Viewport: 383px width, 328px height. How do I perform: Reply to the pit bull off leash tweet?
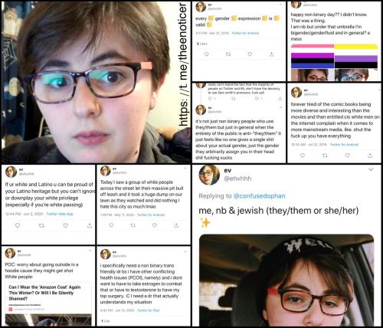pyautogui.click(x=111, y=225)
